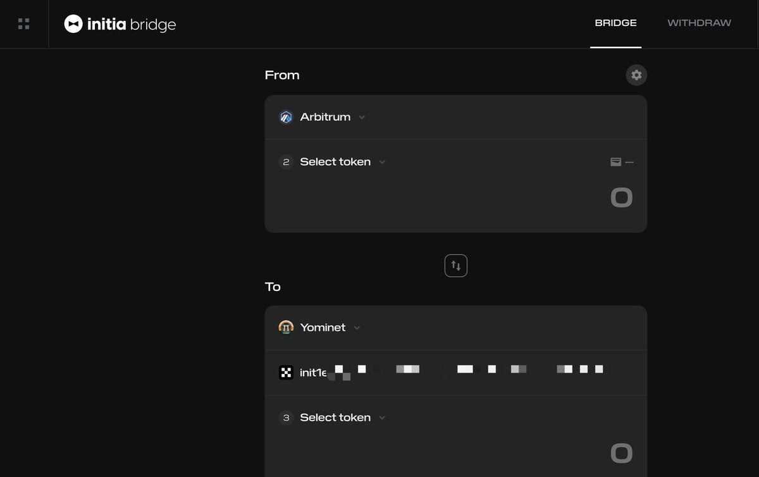This screenshot has height=477, width=759.
Task: Click the wallet icon beside init1 address
Action: coord(286,373)
